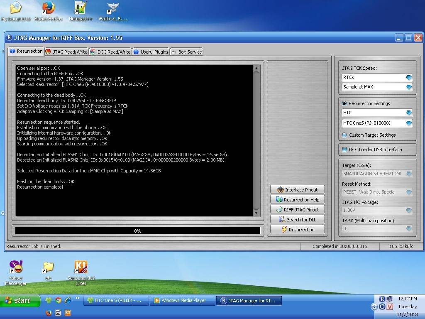Click the 'Resurrection complete!' log line
425x319 pixels.
tap(40, 187)
